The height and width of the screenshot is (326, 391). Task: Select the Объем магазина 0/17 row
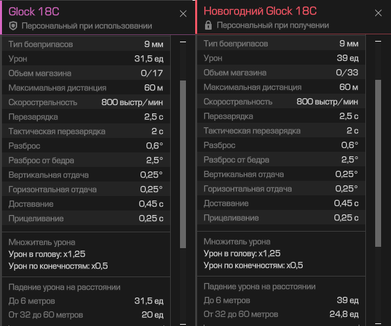coord(86,73)
